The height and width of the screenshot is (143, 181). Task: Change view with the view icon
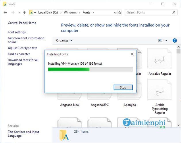click(160, 40)
